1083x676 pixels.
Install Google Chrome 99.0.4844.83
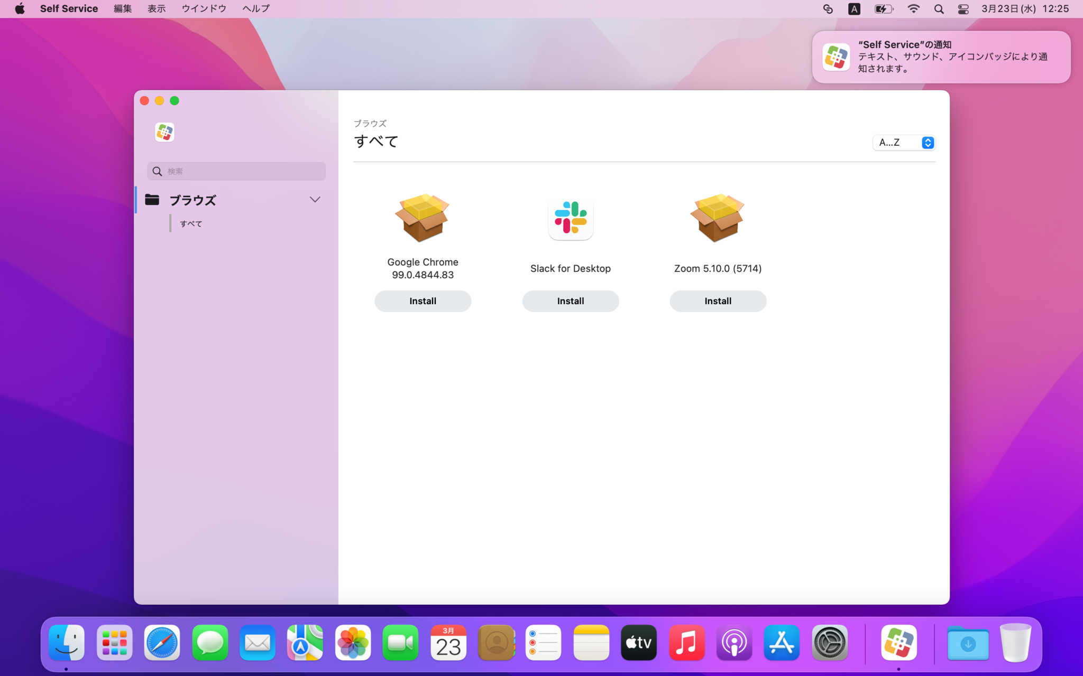(x=423, y=301)
